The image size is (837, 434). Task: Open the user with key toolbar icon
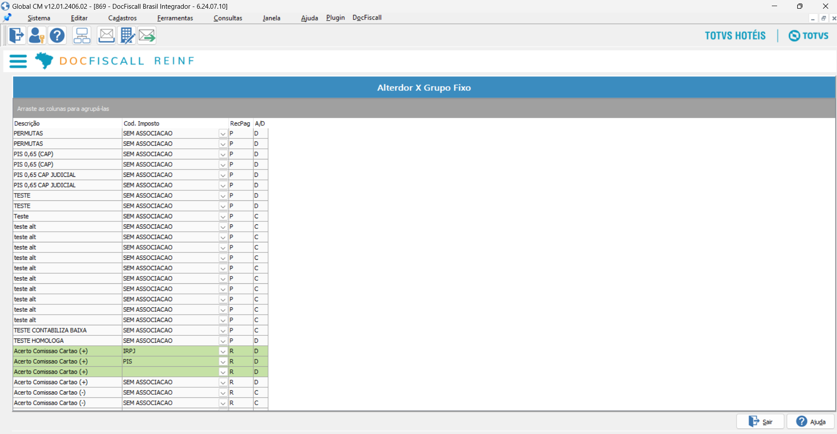37,35
